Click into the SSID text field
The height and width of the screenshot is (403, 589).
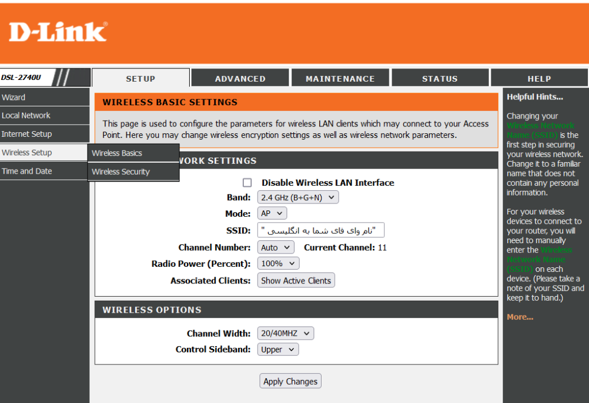(320, 231)
